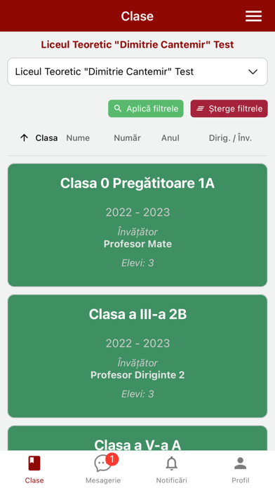
Task: Click the magnifier icon in Aplică filtrele
Action: [x=118, y=108]
